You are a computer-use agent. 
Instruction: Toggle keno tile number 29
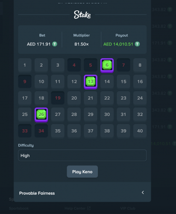point(91,114)
